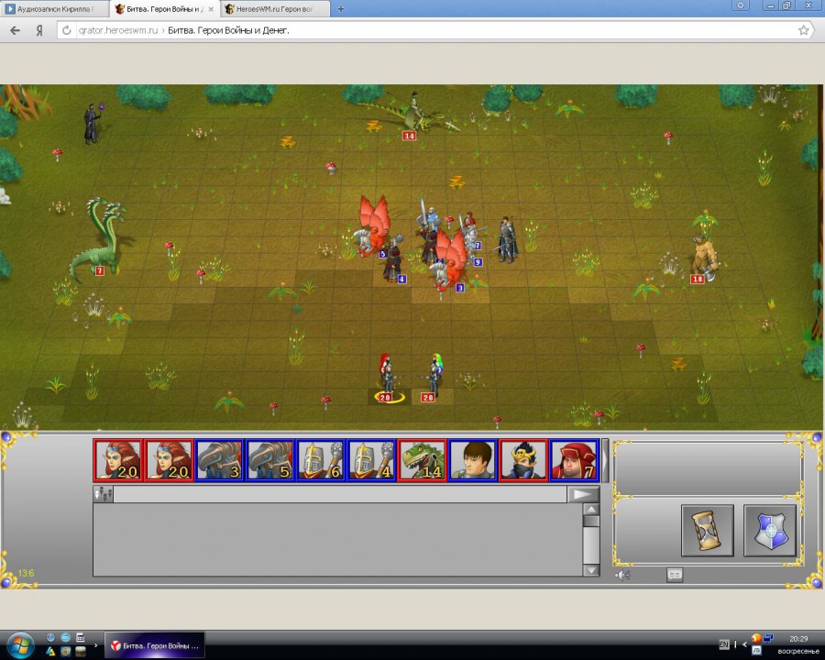Expand the quick launch chevron on the taskbar
This screenshot has height=660, width=825.
tap(95, 645)
